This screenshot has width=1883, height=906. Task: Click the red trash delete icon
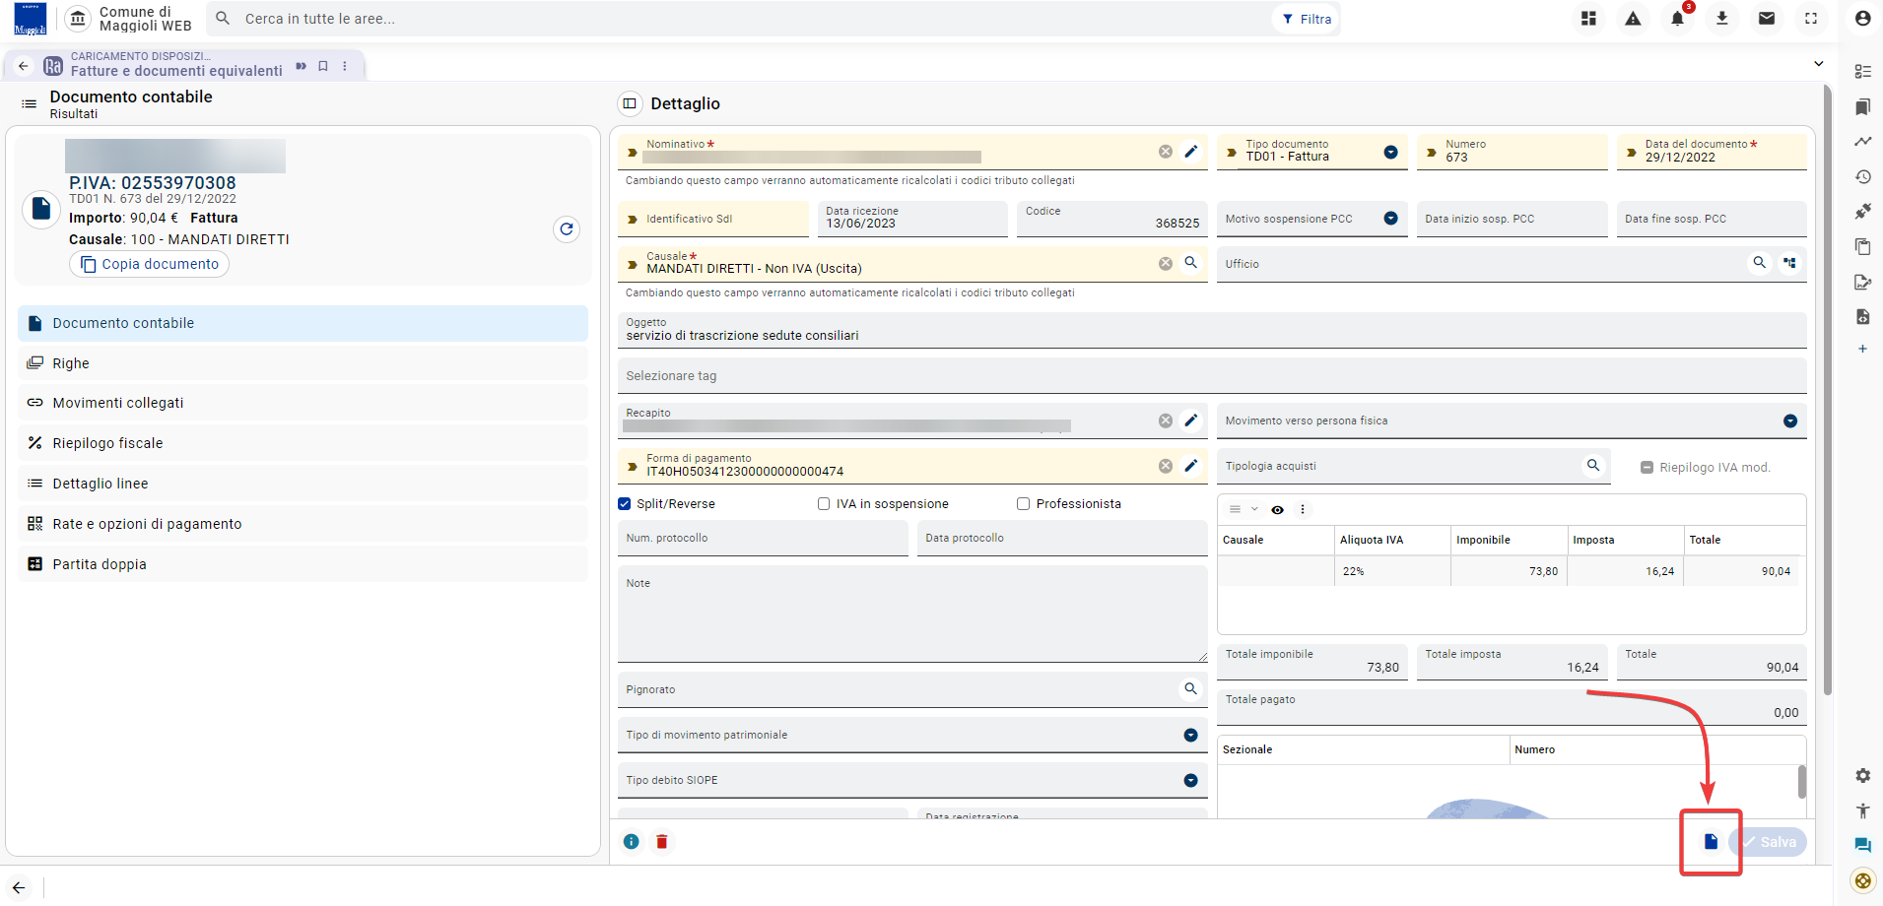pos(662,842)
